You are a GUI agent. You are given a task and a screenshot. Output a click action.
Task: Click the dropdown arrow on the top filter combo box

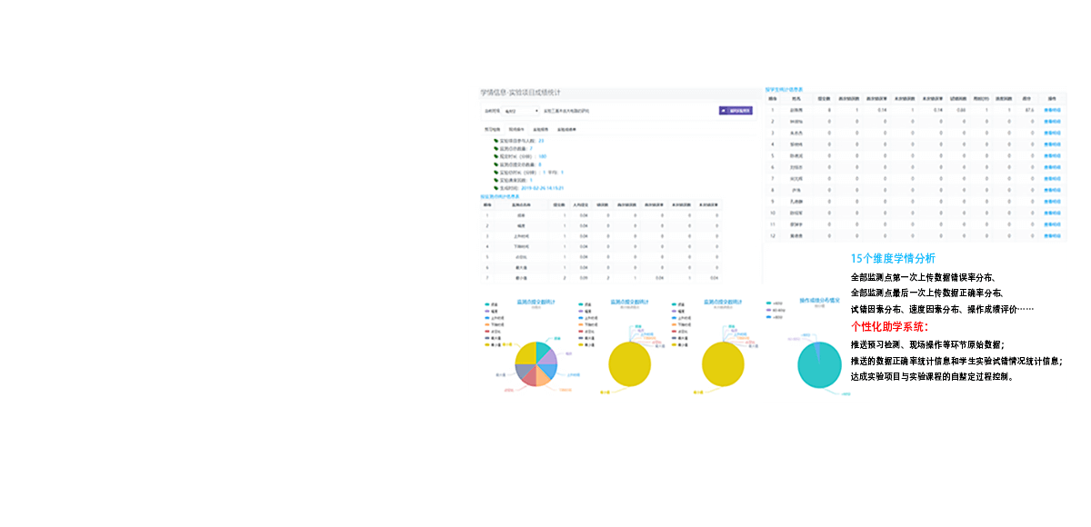click(x=536, y=111)
